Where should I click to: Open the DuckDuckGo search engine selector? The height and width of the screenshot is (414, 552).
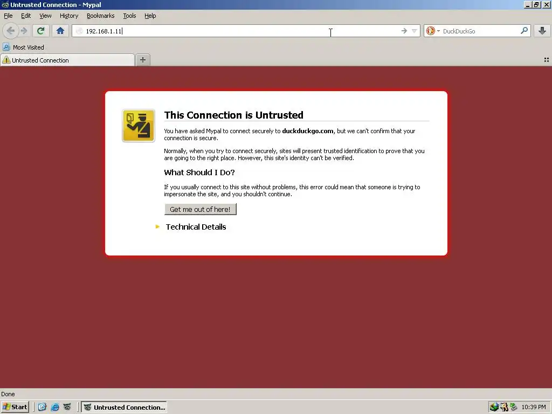433,31
